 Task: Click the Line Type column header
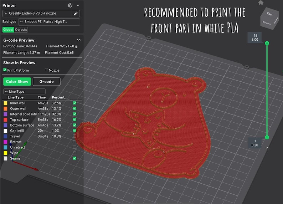16,97
